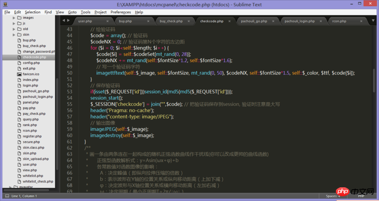Click the images folder icon in sidebar
This screenshot has width=379, height=201.
pyautogui.click(x=18, y=17)
